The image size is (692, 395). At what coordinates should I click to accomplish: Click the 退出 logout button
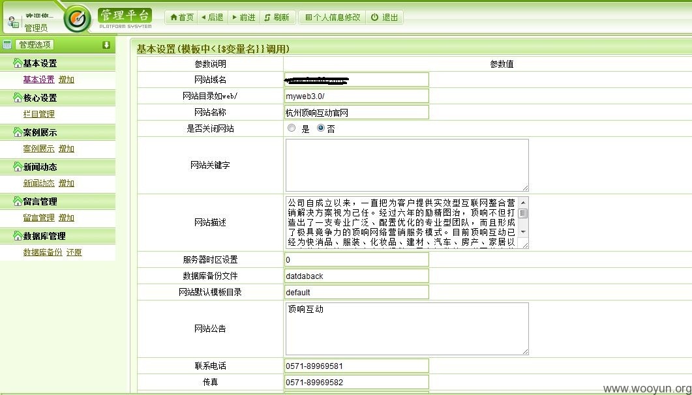tap(384, 17)
